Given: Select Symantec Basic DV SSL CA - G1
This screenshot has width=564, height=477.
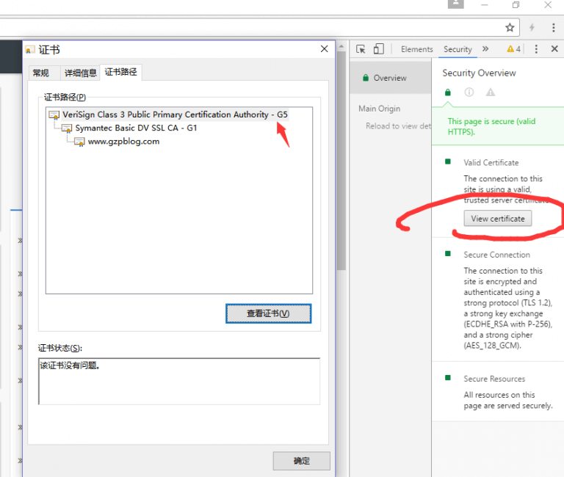Looking at the screenshot, I should pyautogui.click(x=137, y=128).
